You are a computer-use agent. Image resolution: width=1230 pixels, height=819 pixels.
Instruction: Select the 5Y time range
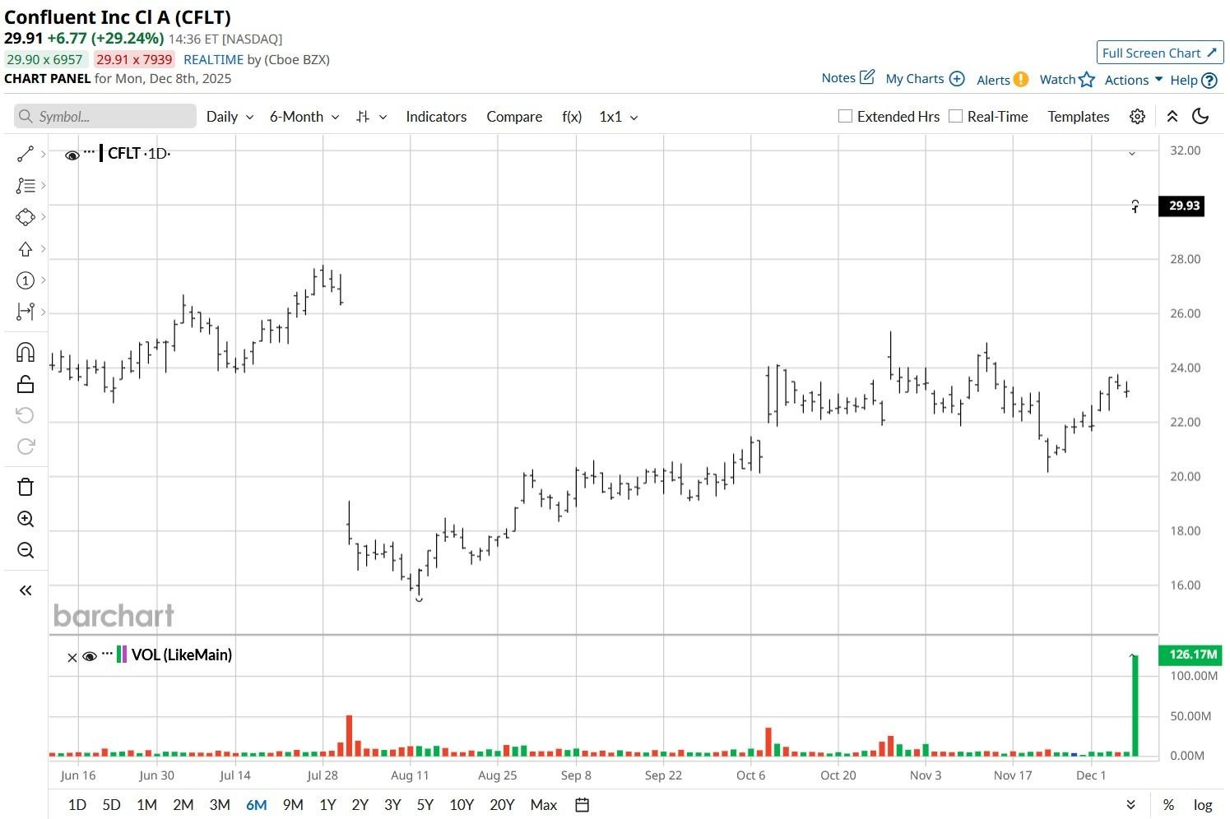[x=425, y=805]
